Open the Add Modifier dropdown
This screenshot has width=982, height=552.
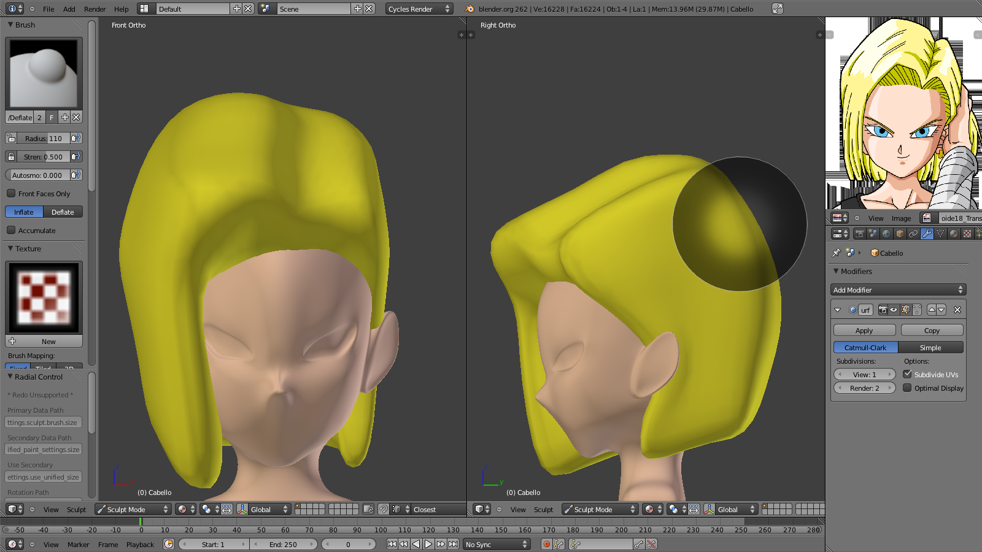898,290
